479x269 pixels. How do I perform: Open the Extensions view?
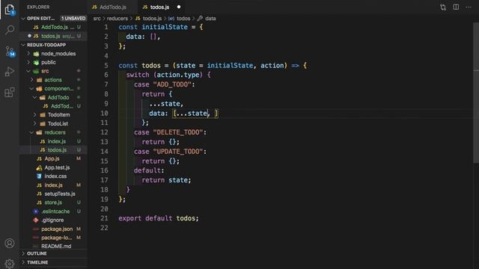click(x=10, y=92)
